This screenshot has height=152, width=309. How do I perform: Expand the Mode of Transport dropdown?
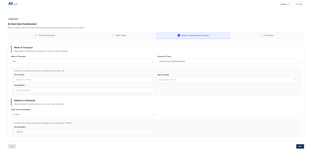83,62
